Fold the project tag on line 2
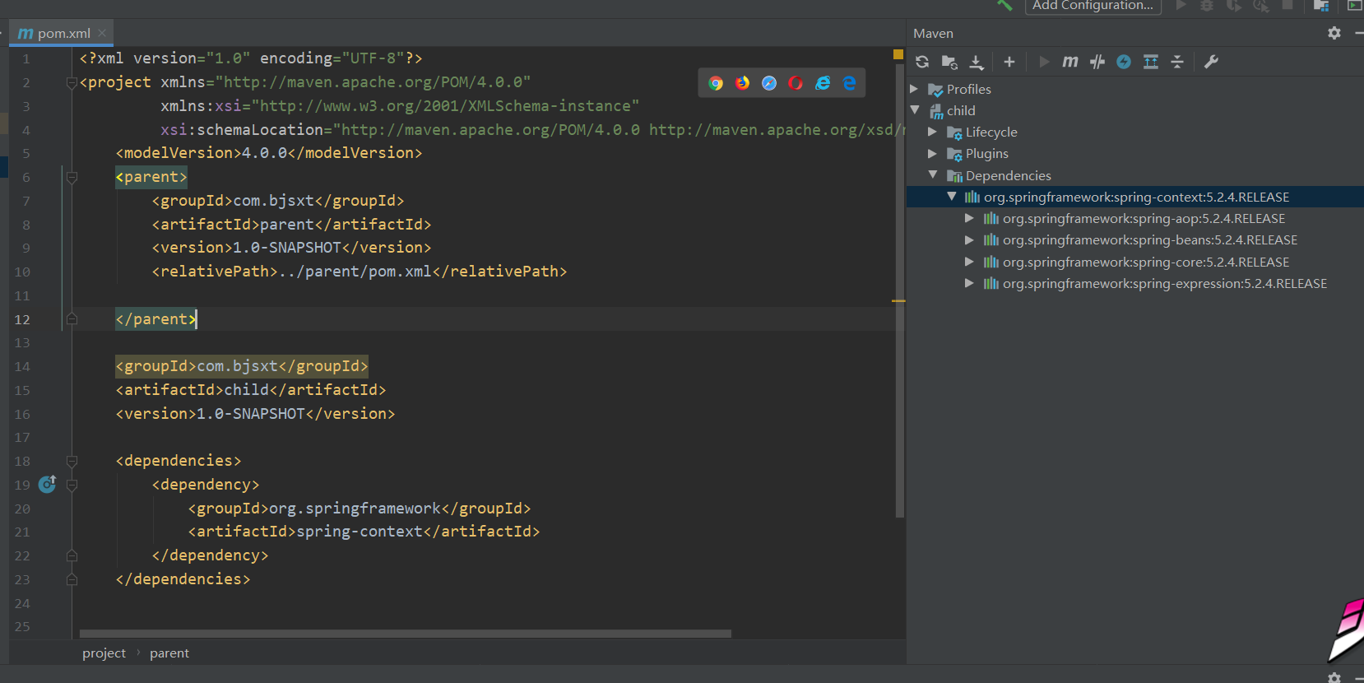Image resolution: width=1364 pixels, height=683 pixels. click(72, 82)
